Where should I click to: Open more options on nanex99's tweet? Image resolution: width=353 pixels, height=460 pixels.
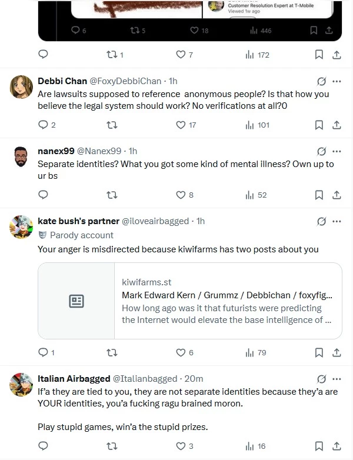337,151
